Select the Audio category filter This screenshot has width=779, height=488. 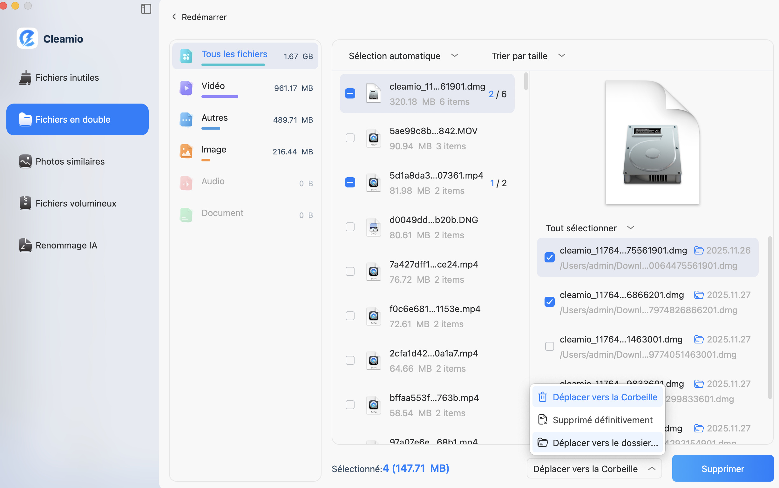212,181
